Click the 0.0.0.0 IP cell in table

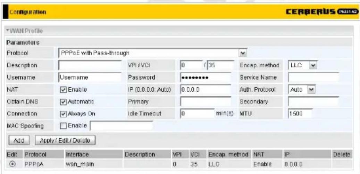[293, 164]
